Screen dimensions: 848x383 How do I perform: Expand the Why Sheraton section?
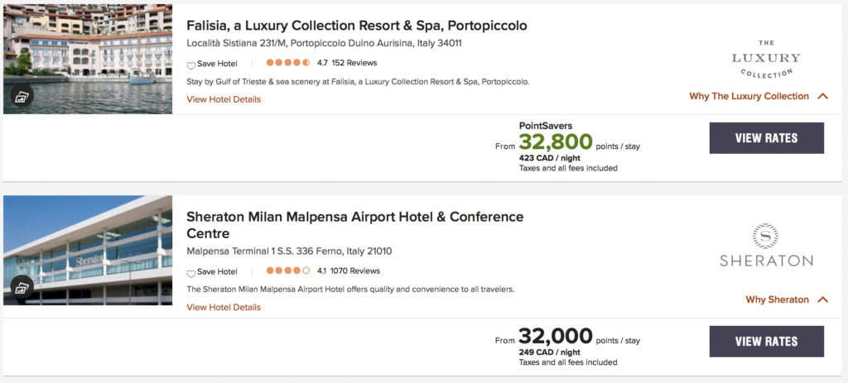coord(786,299)
